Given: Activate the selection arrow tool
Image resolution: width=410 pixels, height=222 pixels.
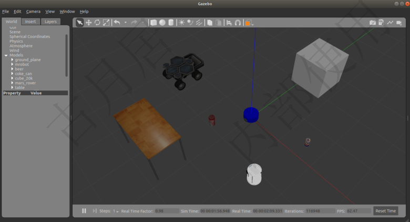Looking at the screenshot, I should point(80,23).
